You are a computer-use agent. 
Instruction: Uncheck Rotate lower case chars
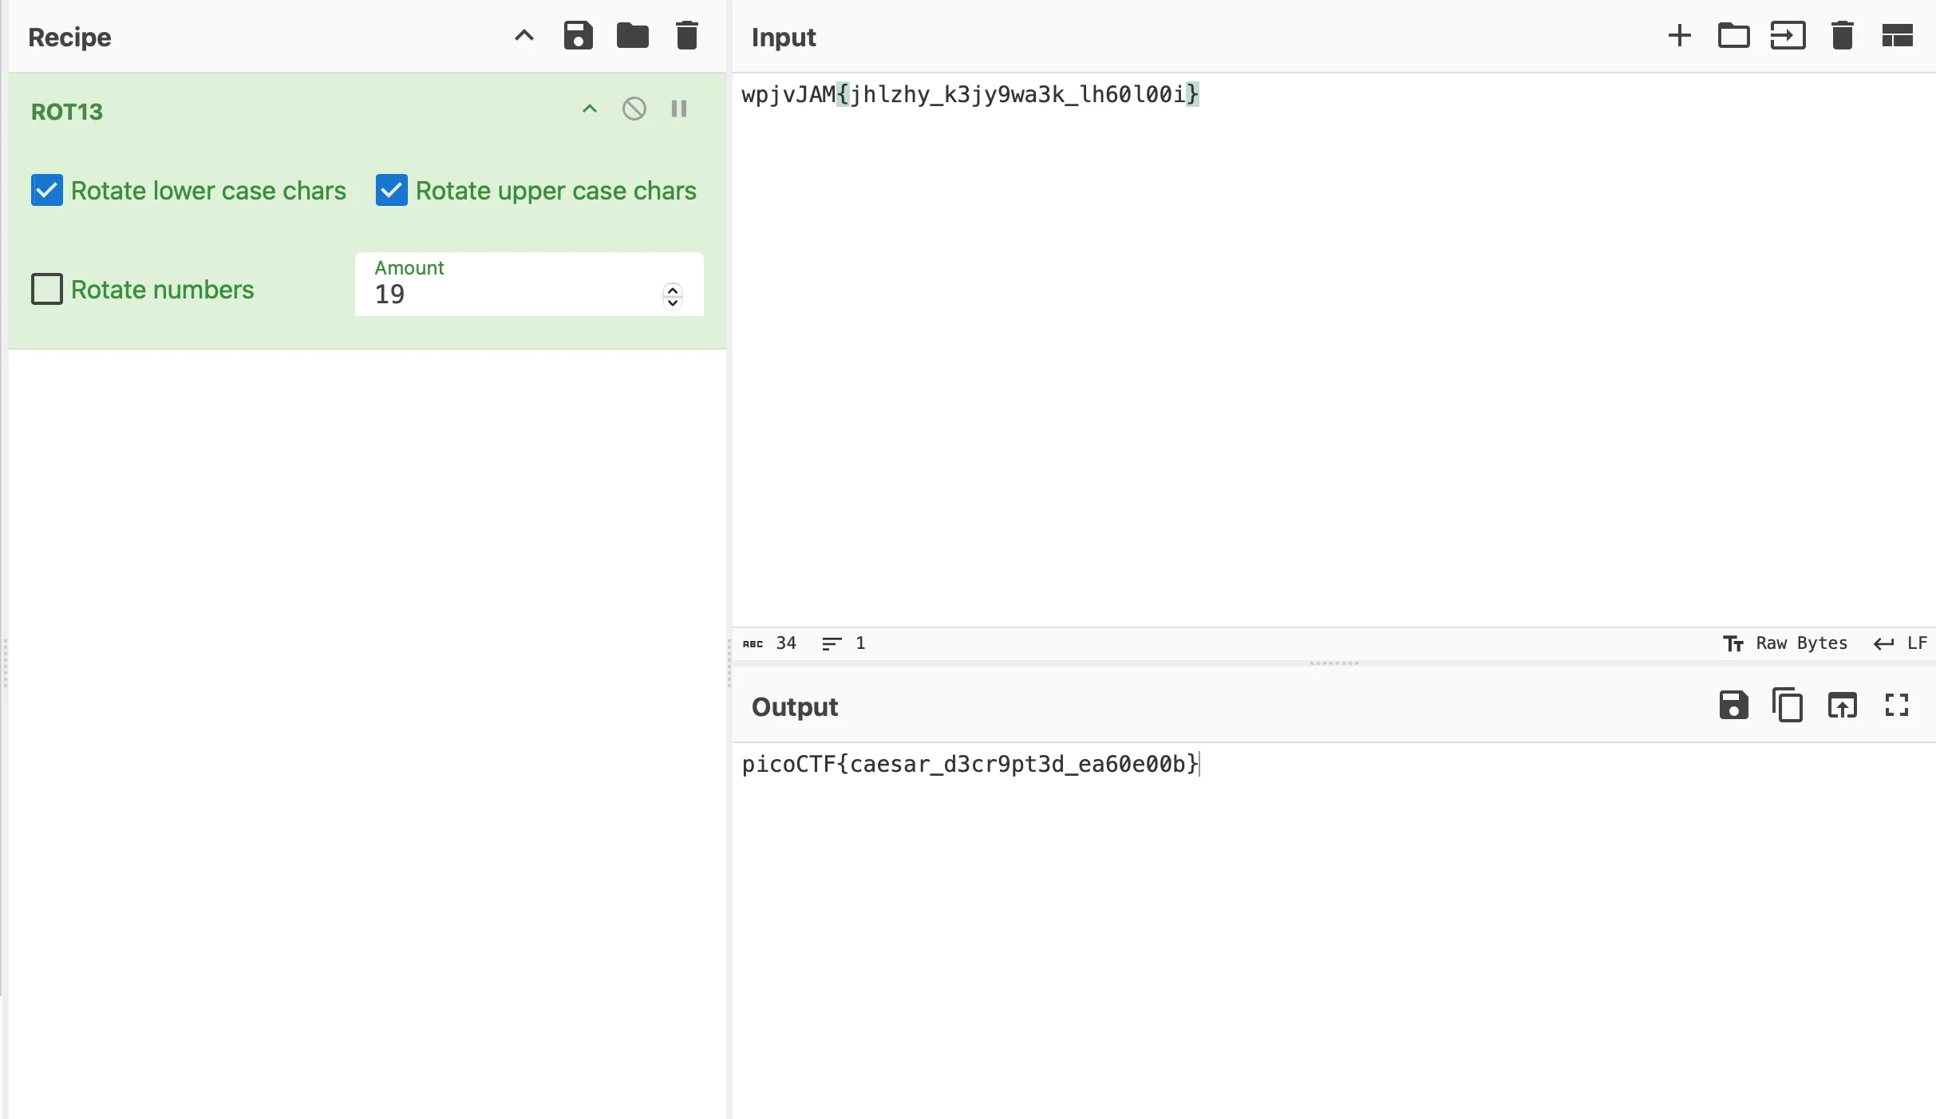[47, 191]
